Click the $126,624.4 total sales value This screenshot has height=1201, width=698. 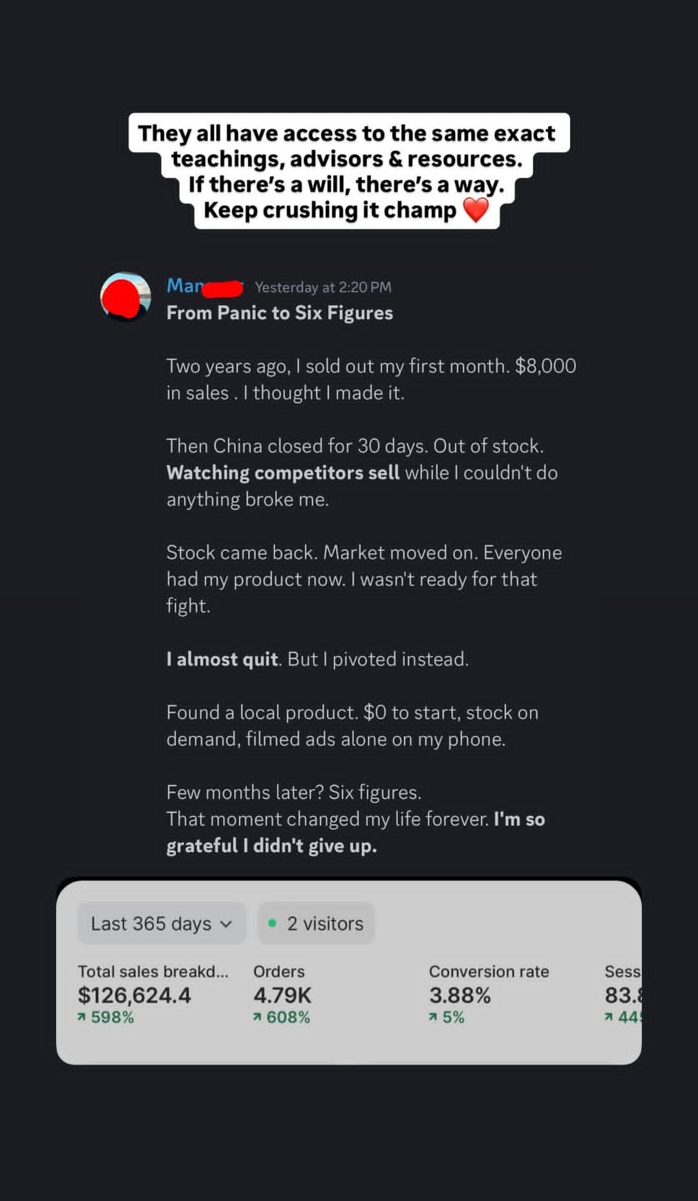pos(134,995)
